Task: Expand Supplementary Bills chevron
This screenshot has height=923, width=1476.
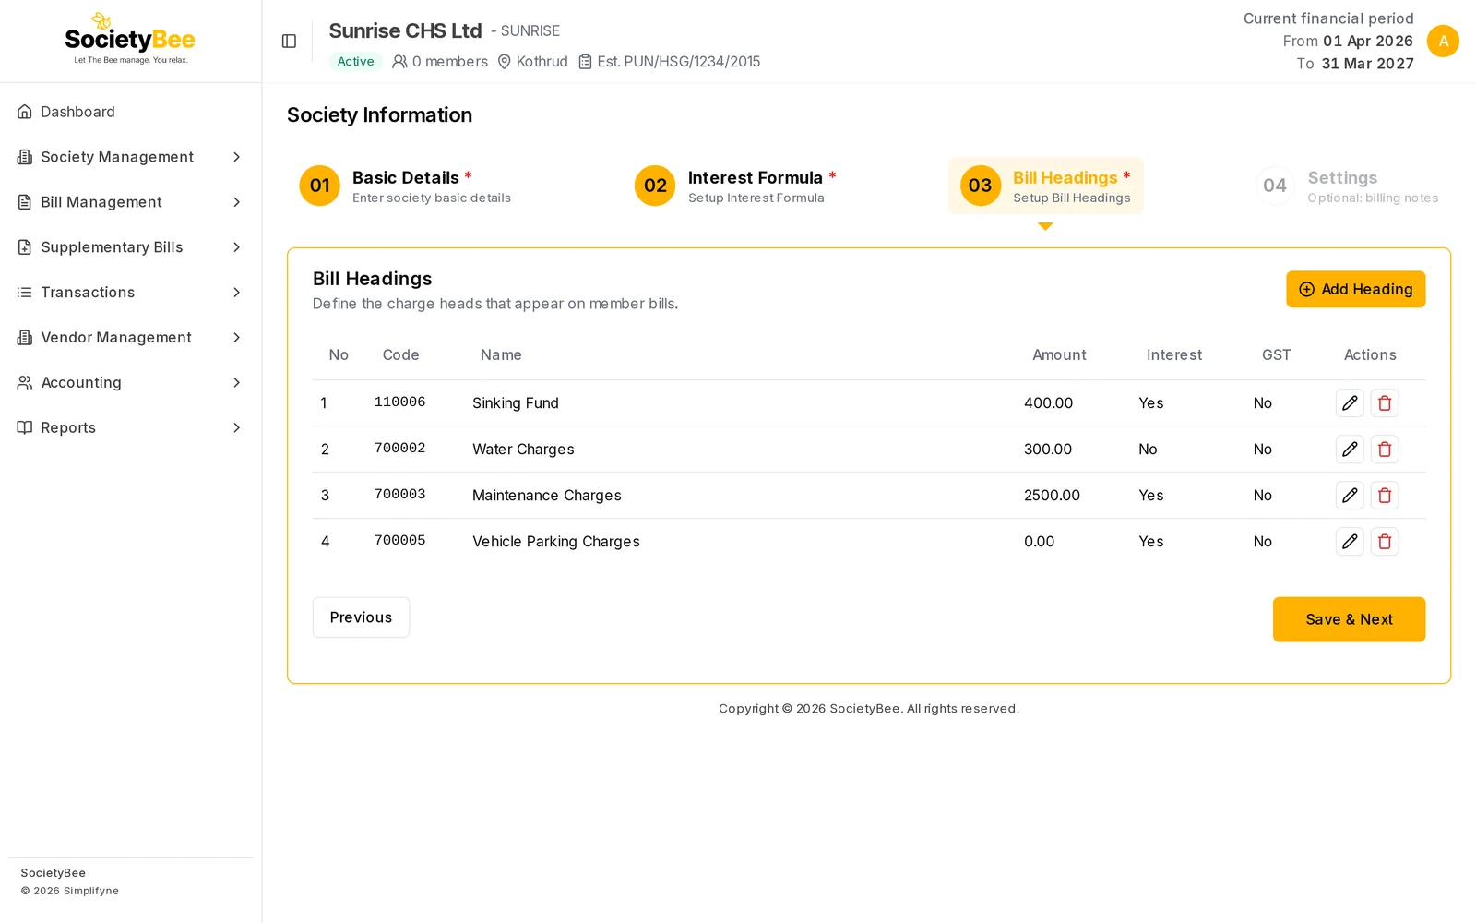Action: coord(237,247)
